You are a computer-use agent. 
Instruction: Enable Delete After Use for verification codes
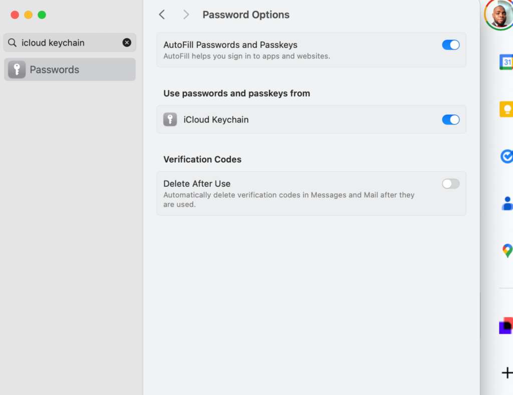point(450,184)
